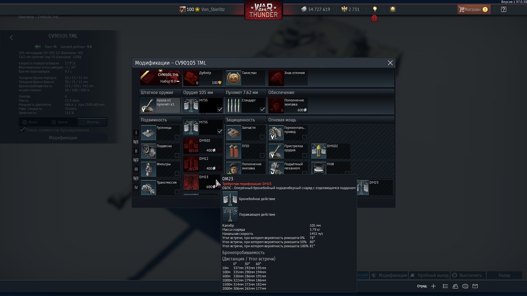Open Модификации in the bottom bar

(x=389, y=275)
